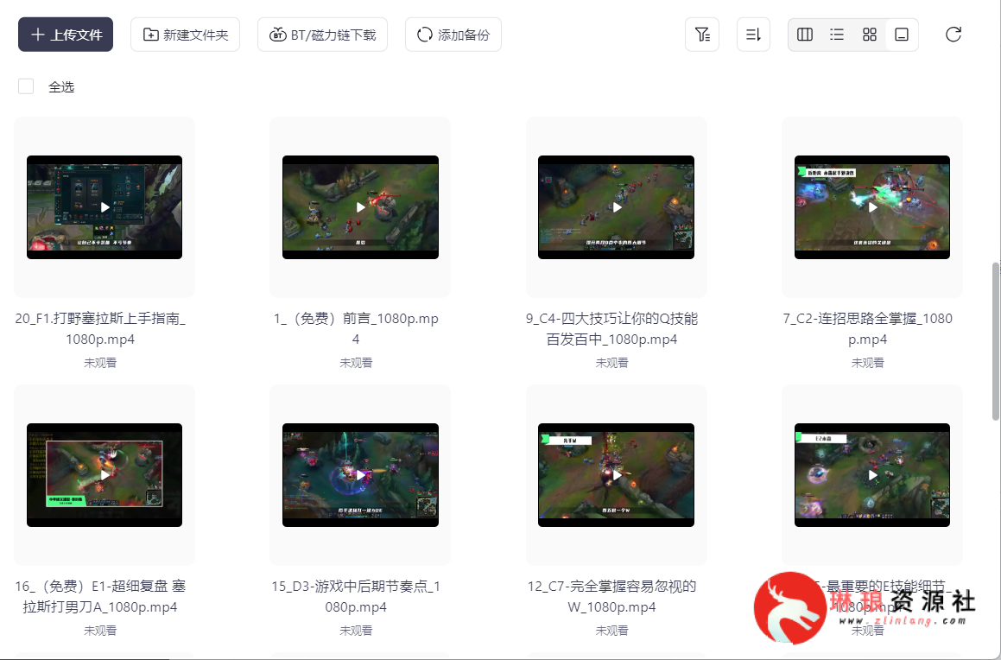Open the sort order icon
Screen dimensions: 1001x660
coord(753,35)
